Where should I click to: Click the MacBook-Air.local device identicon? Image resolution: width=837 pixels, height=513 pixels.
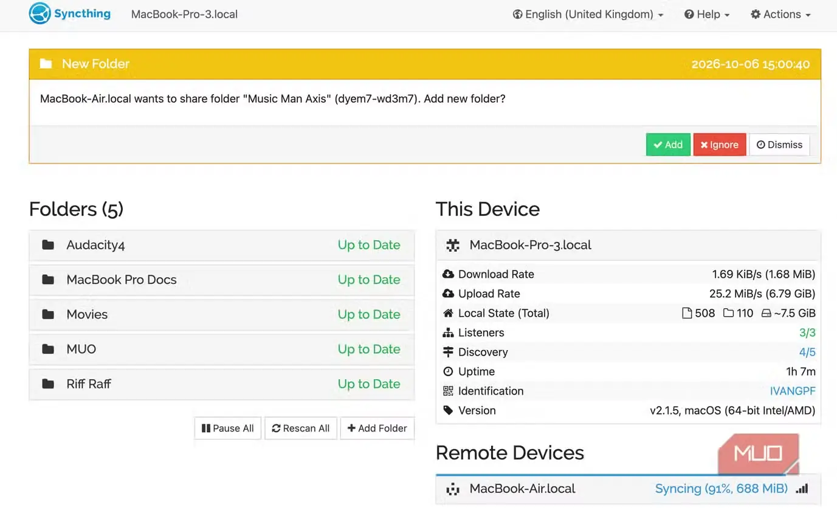pyautogui.click(x=453, y=489)
